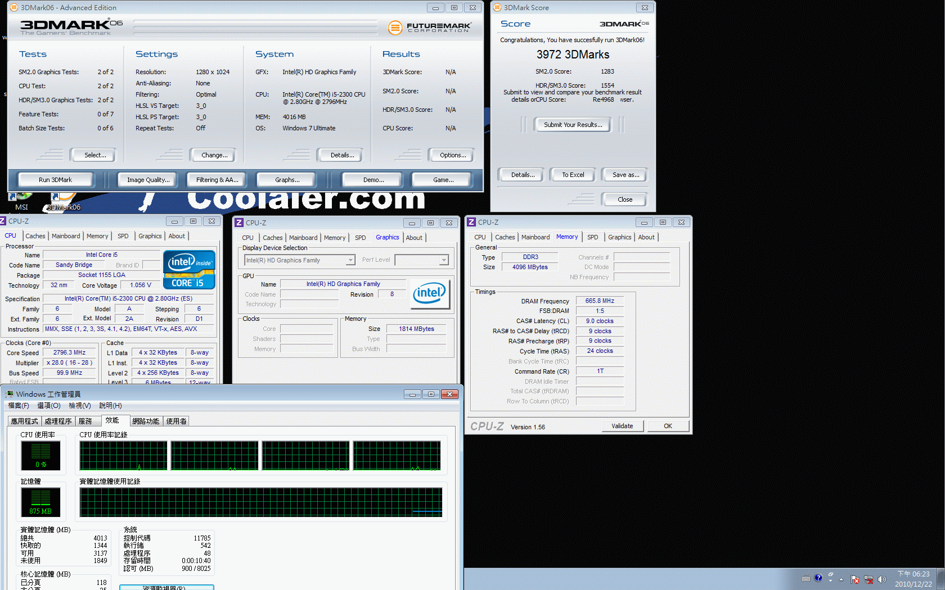Click Details button under System
The width and height of the screenshot is (945, 590).
(341, 155)
